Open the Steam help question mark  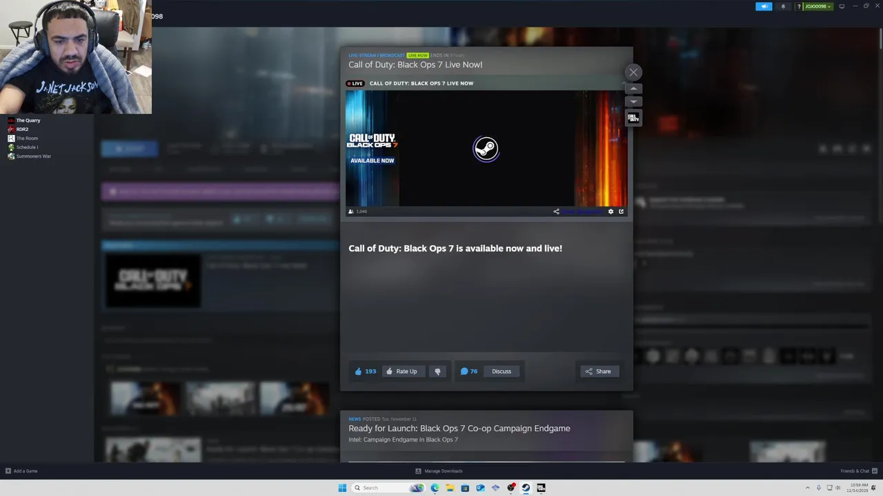point(799,6)
